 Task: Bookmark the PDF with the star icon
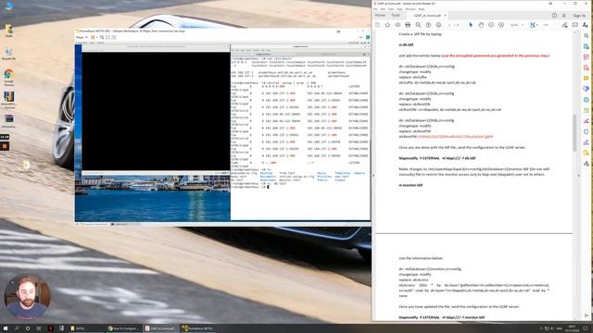click(x=387, y=25)
